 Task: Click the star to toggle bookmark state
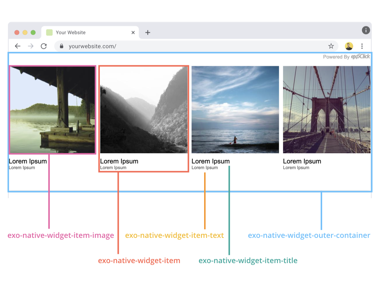pyautogui.click(x=331, y=46)
